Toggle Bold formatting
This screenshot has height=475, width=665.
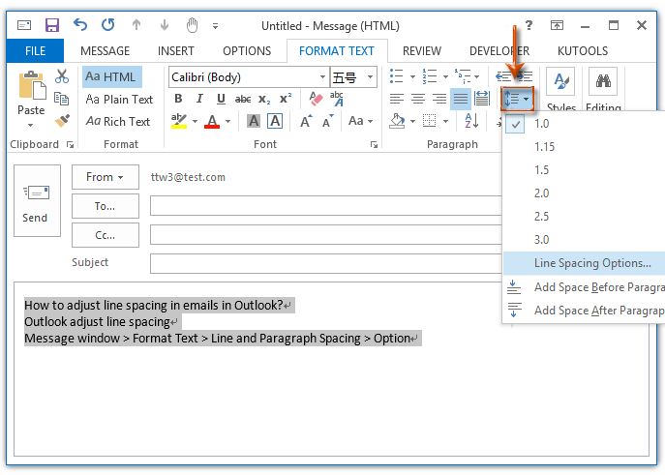click(178, 99)
